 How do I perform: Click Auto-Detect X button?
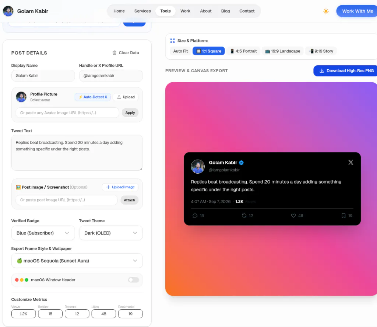point(93,97)
